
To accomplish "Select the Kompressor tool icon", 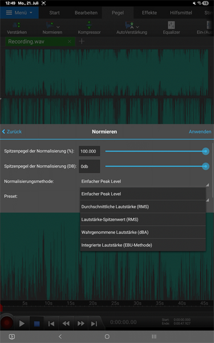I will tap(89, 25).
